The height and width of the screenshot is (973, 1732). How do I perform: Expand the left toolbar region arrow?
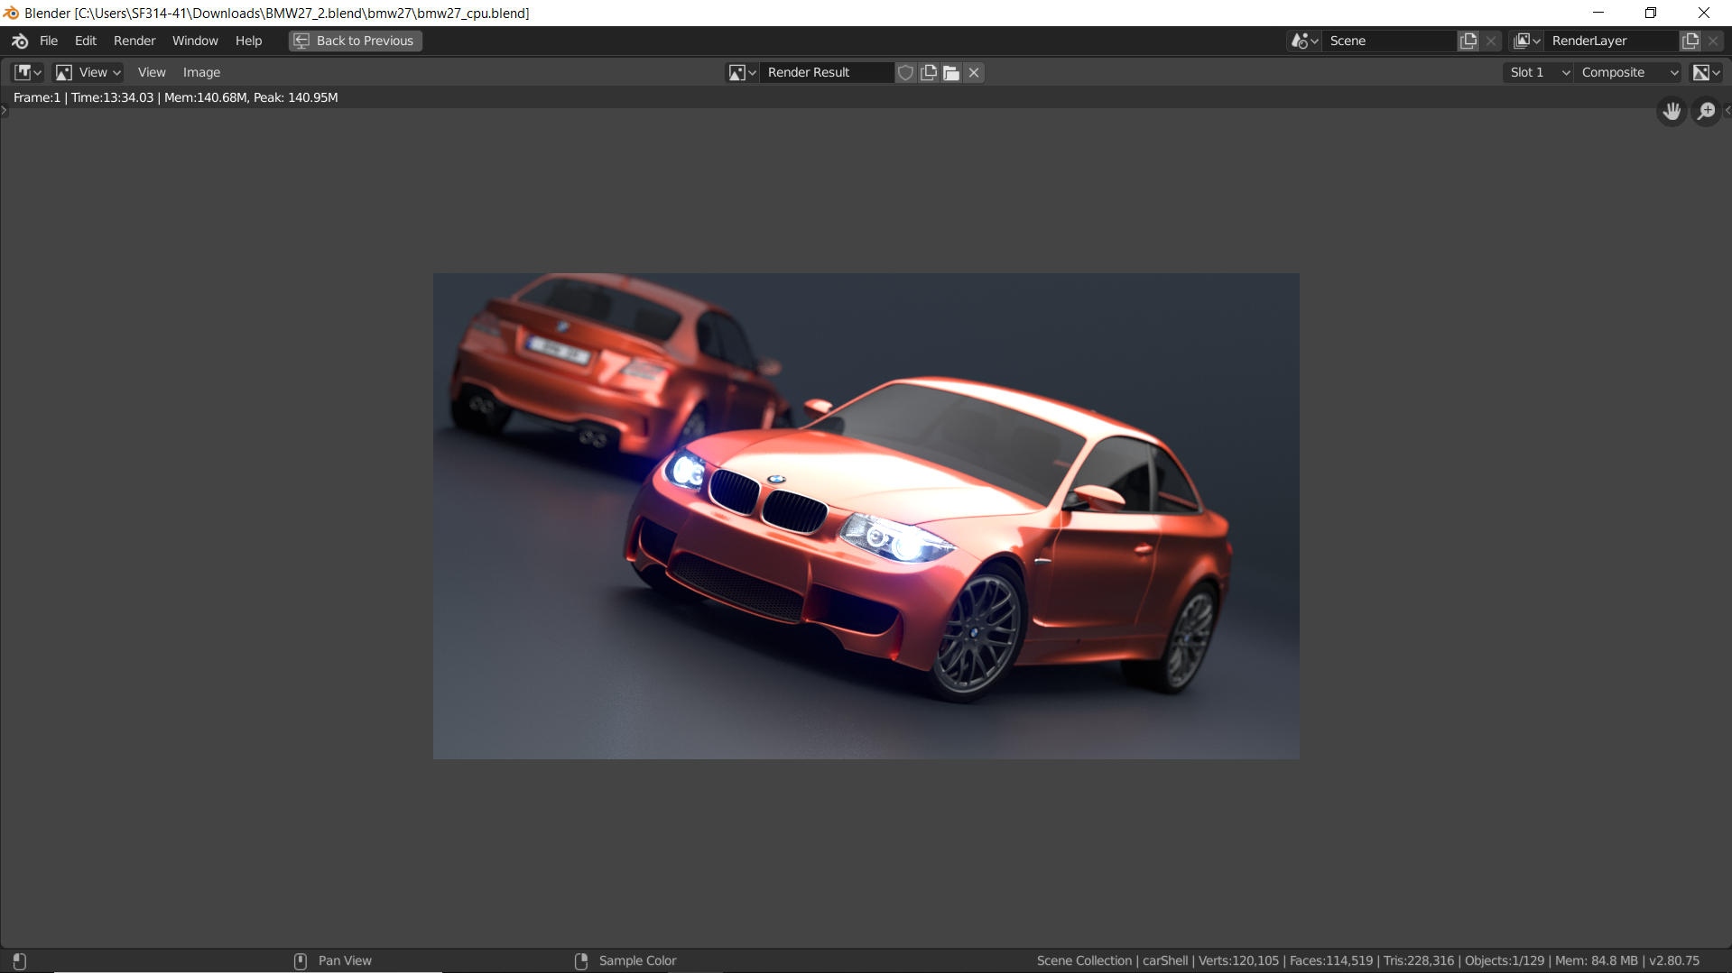click(x=4, y=111)
